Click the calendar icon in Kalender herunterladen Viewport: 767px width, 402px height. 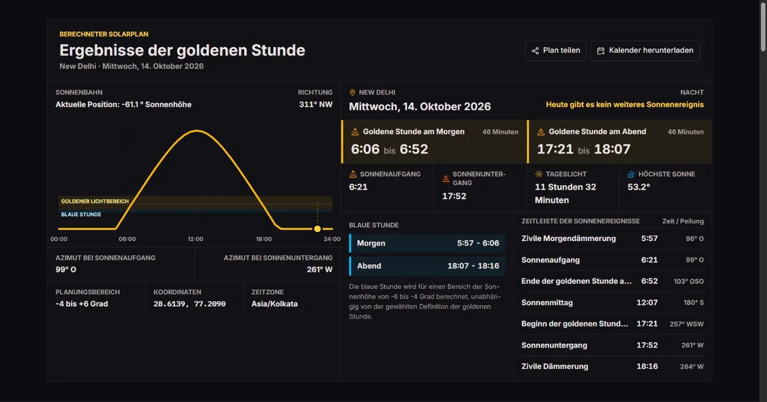pos(601,50)
